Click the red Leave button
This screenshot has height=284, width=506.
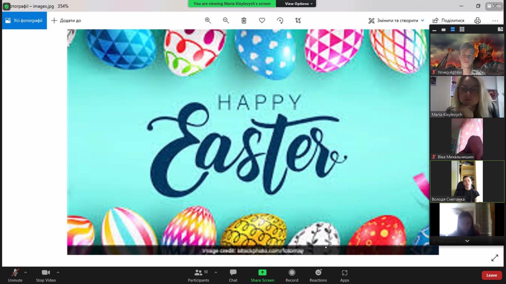pyautogui.click(x=491, y=275)
